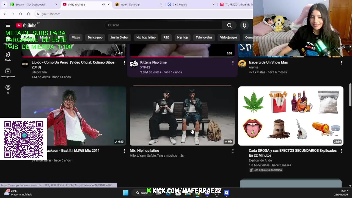Select the Mixes filter chip
The image size is (352, 198).
click(x=76, y=37)
